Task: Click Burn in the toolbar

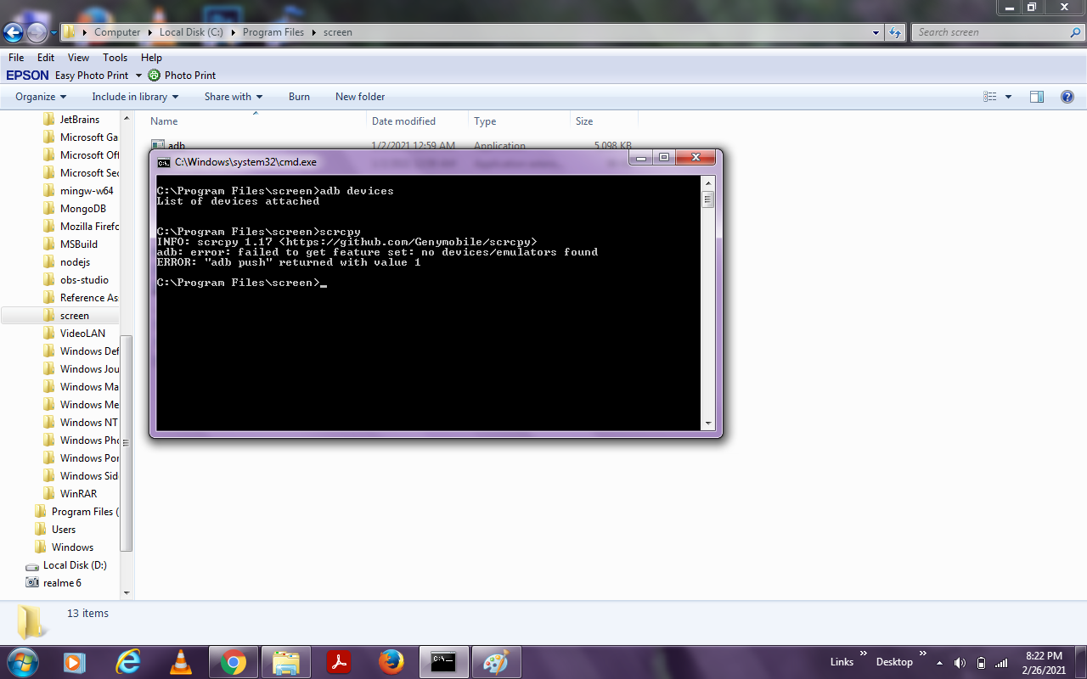Action: click(299, 96)
